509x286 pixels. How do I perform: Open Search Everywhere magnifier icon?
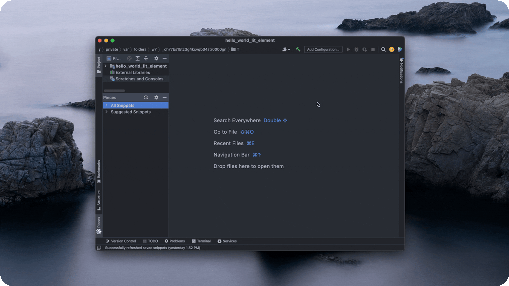[383, 50]
